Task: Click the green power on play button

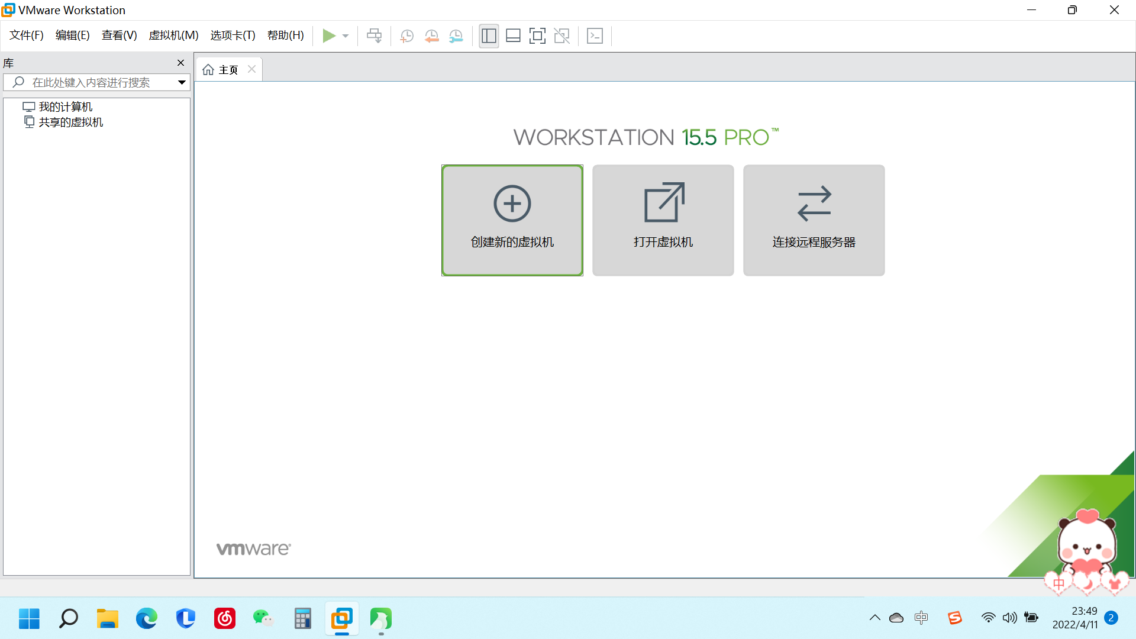Action: pos(329,36)
